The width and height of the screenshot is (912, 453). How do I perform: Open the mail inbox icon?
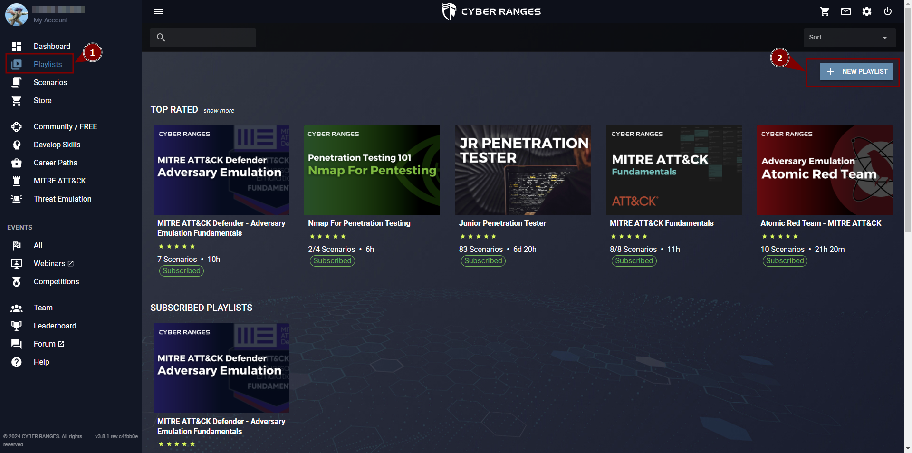(x=846, y=11)
